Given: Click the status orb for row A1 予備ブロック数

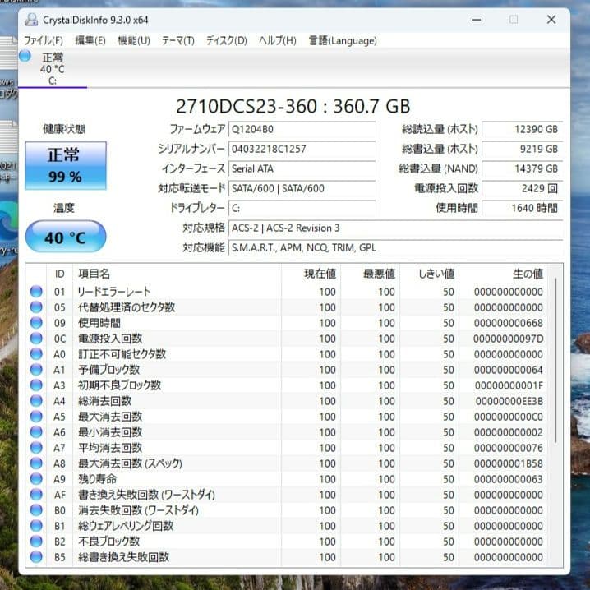Looking at the screenshot, I should (36, 370).
